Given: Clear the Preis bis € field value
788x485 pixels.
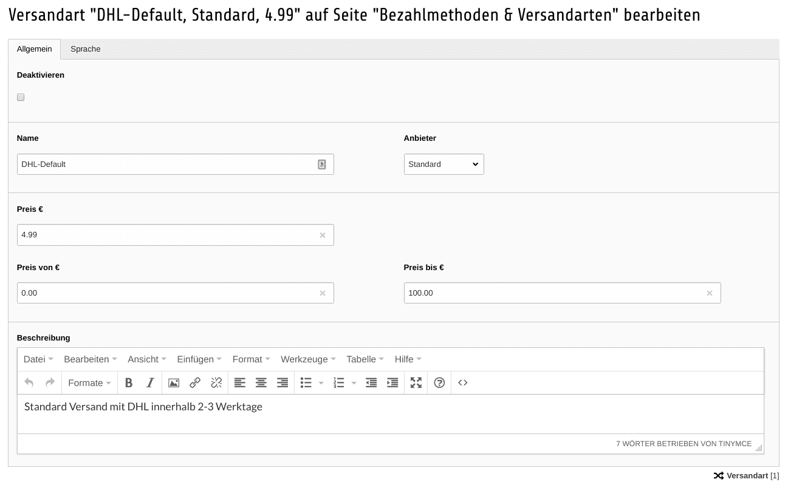Looking at the screenshot, I should (x=710, y=293).
